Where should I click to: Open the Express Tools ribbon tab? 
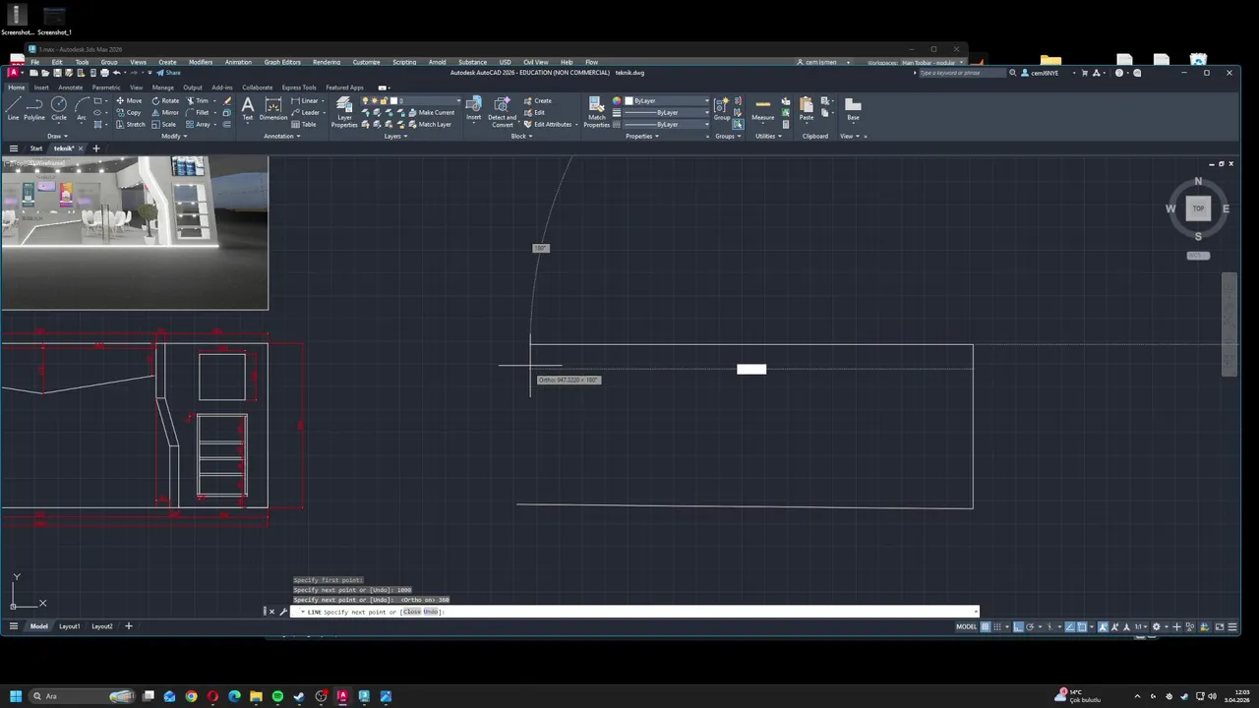tap(299, 88)
